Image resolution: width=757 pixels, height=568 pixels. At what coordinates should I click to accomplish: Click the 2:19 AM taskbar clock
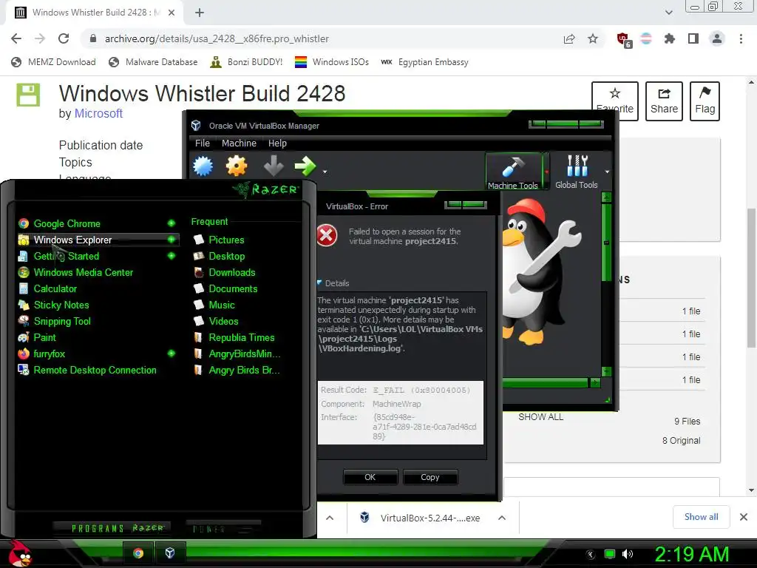click(691, 554)
